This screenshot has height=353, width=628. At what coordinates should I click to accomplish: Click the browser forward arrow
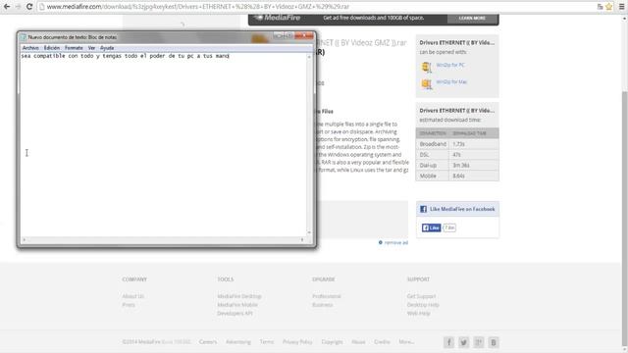pyautogui.click(x=18, y=7)
